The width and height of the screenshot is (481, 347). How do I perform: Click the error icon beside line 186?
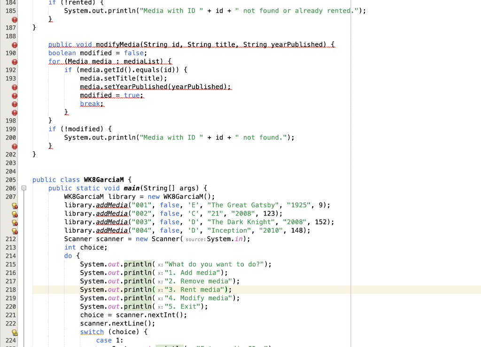15,19
